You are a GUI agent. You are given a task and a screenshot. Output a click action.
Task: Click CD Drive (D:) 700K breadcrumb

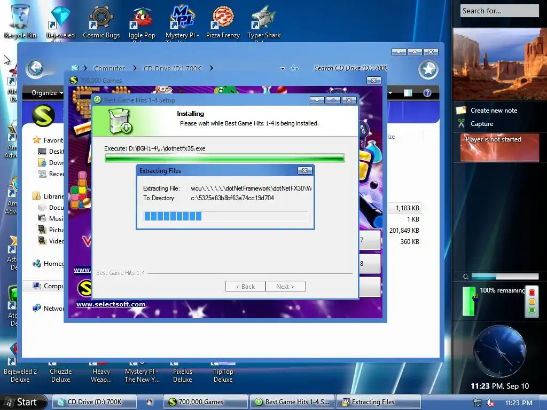tap(173, 68)
